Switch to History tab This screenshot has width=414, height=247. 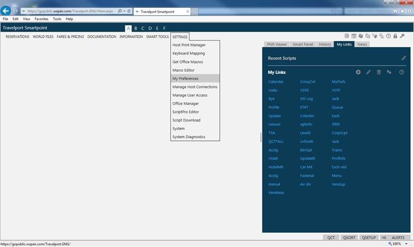tap(325, 44)
